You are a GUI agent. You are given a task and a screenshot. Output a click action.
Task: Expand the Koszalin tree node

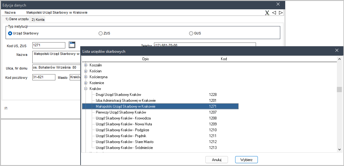[86, 65]
